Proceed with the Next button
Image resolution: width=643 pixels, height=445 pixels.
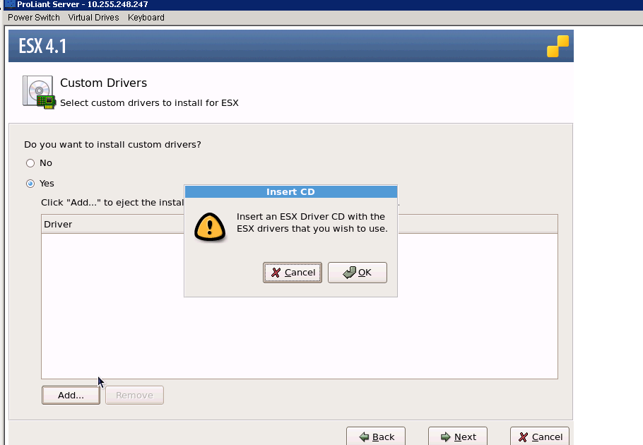458,437
